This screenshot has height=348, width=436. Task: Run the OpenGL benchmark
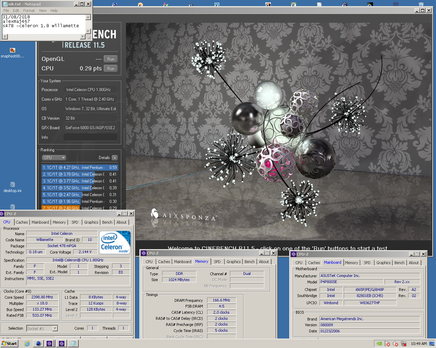111,59
